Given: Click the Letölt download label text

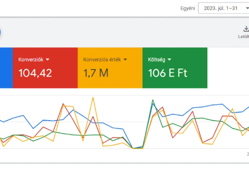Looking at the screenshot, I should (x=244, y=36).
